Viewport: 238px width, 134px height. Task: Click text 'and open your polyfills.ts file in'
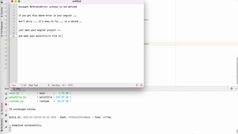click(40, 36)
